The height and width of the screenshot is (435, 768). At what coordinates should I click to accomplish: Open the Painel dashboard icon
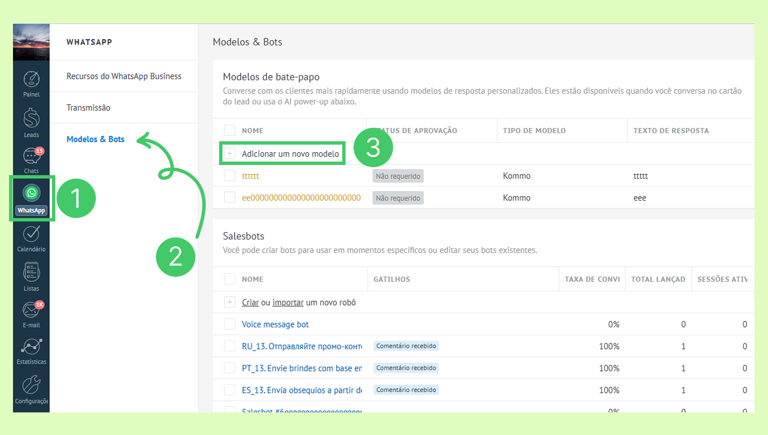(31, 80)
